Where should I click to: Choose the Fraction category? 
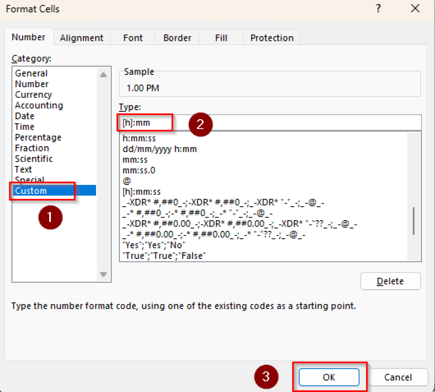tap(32, 148)
